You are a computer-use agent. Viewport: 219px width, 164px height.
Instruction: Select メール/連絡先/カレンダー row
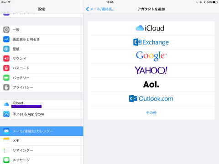(x=42, y=131)
